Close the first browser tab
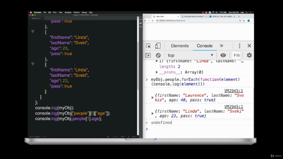283x159 pixels. click(x=178, y=17)
